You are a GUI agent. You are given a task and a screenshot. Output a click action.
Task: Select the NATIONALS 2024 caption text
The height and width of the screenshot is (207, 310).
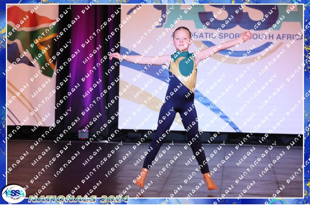79,198
